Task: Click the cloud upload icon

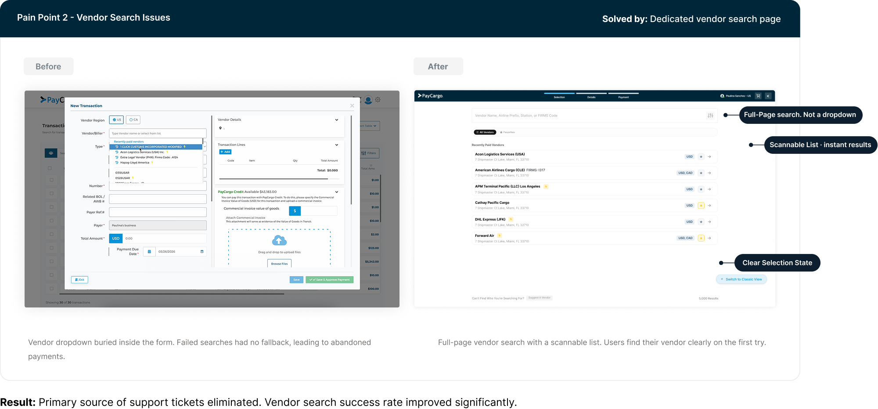Action: [279, 240]
